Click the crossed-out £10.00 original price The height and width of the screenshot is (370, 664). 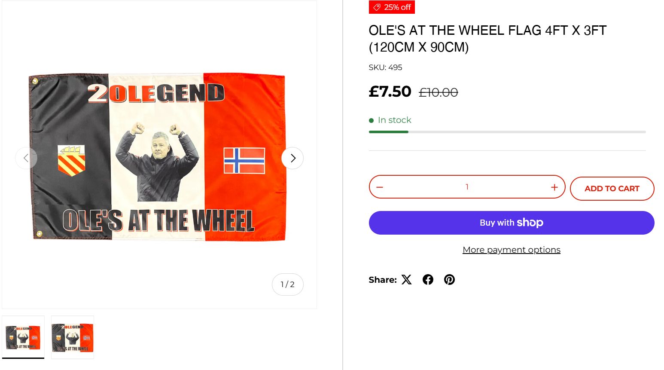coord(438,92)
